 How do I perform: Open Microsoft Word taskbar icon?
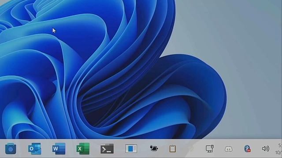click(59, 148)
